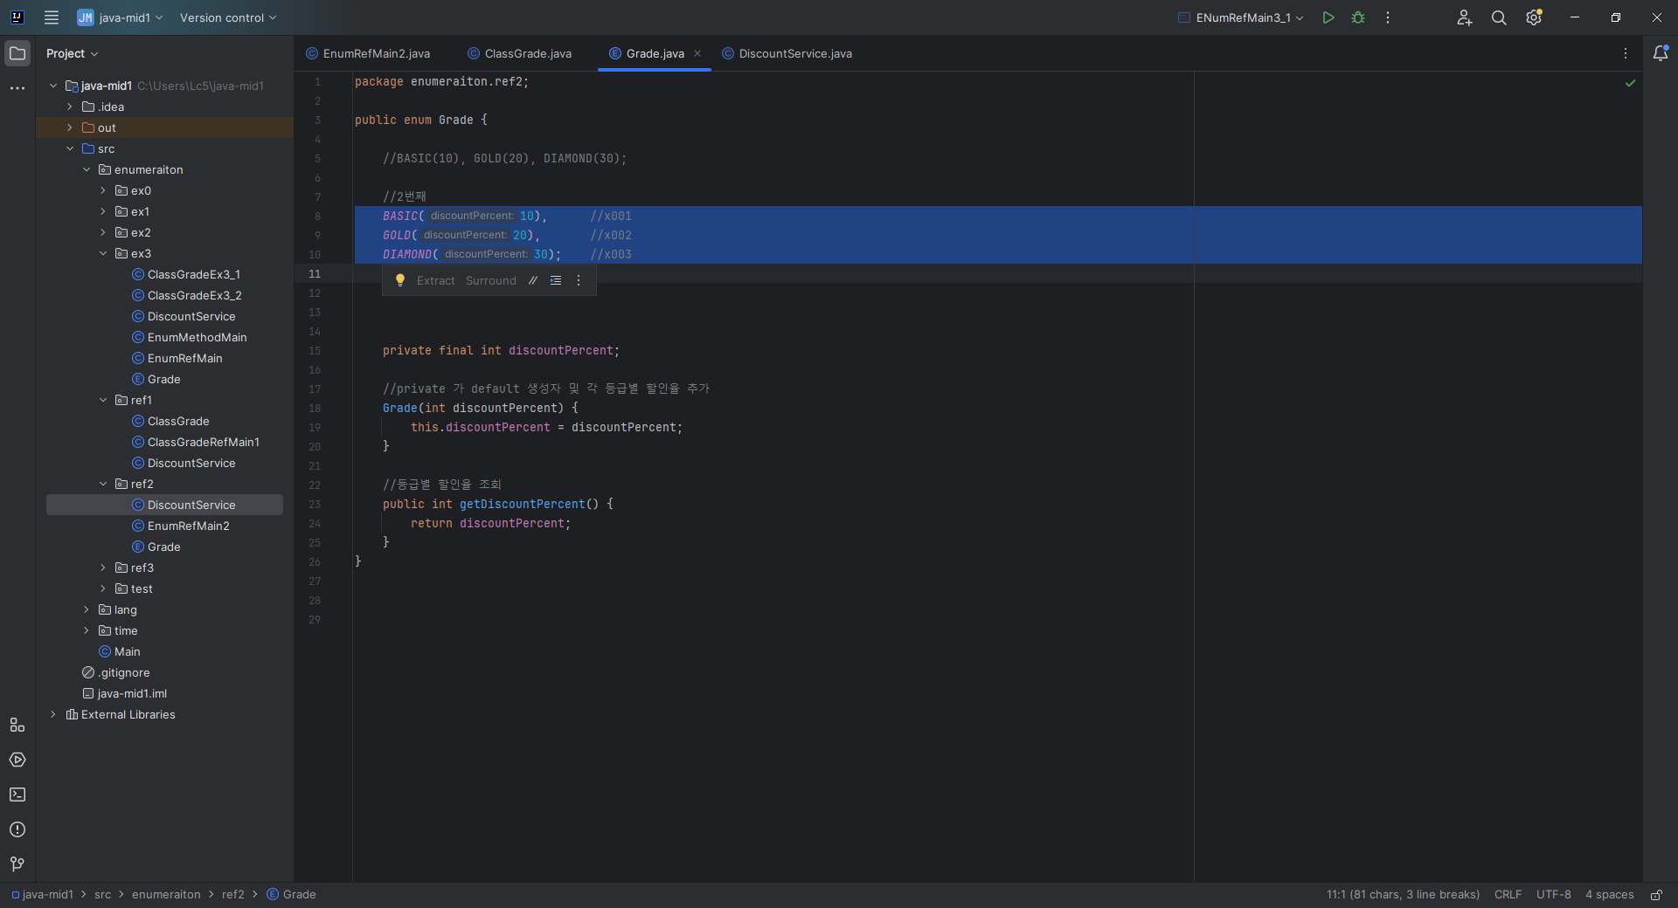The height and width of the screenshot is (908, 1678).
Task: Click ref2 breadcrumb in navigation bar
Action: (233, 895)
